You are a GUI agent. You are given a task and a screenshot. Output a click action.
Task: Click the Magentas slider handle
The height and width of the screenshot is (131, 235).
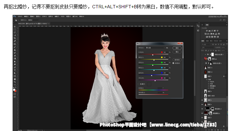[x=155, y=81]
